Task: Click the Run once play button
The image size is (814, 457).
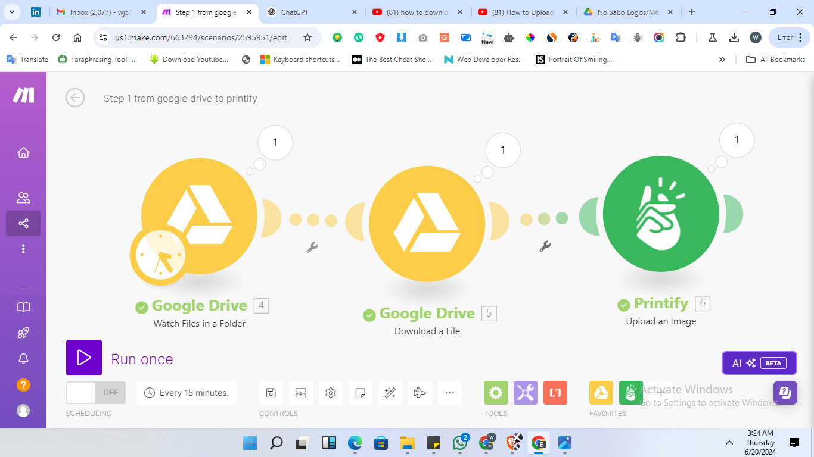Action: pyautogui.click(x=84, y=358)
